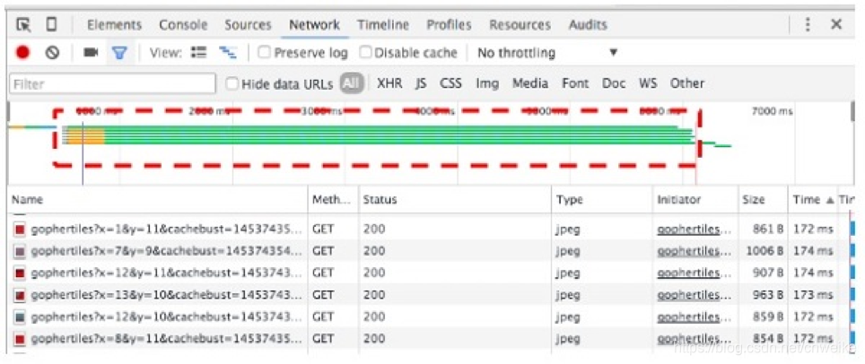Sort by the Status column header

455,200
